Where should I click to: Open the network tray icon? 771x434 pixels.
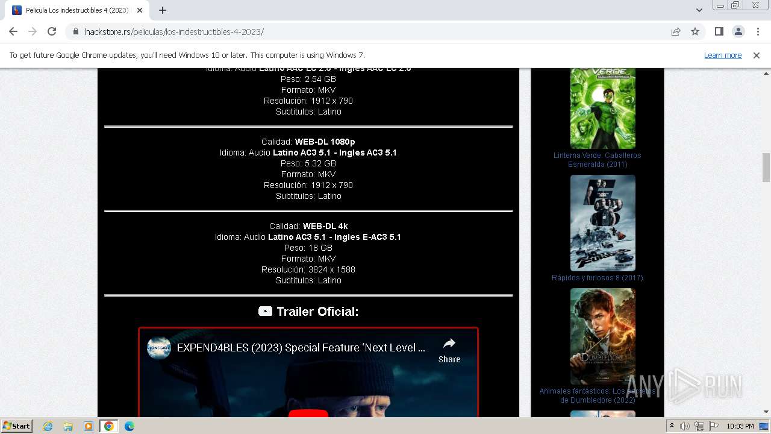click(x=699, y=426)
